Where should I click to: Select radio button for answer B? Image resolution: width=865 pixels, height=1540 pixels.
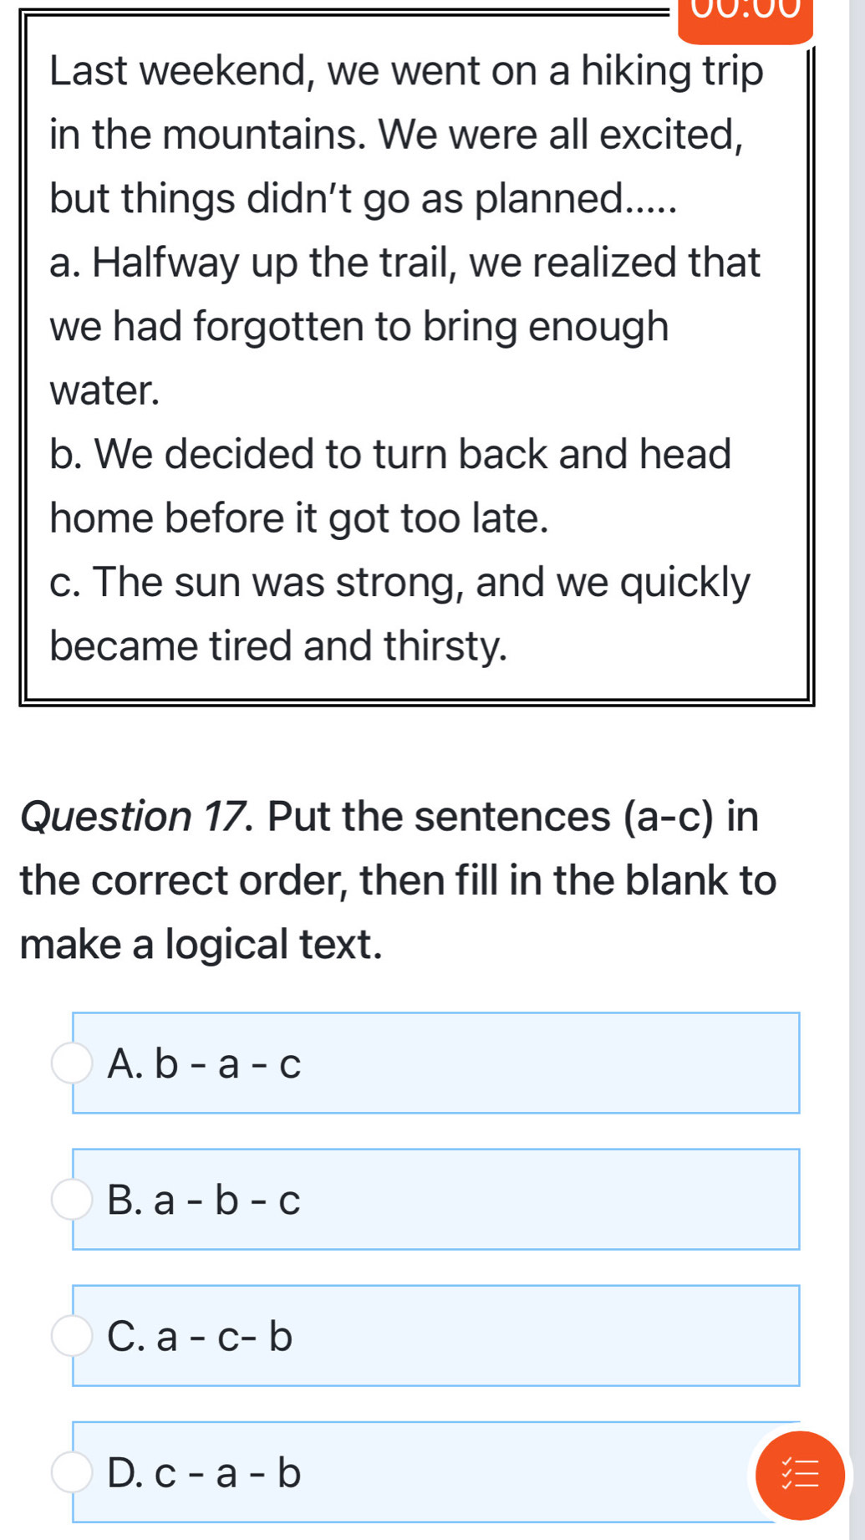(x=72, y=1199)
